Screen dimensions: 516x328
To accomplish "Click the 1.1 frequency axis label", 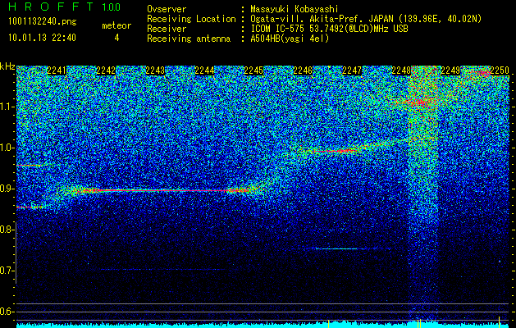I will (7, 107).
